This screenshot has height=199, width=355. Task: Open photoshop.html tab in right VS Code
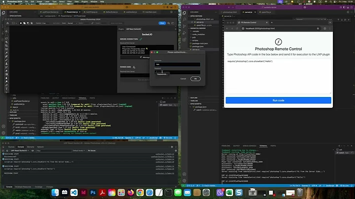(x=230, y=12)
